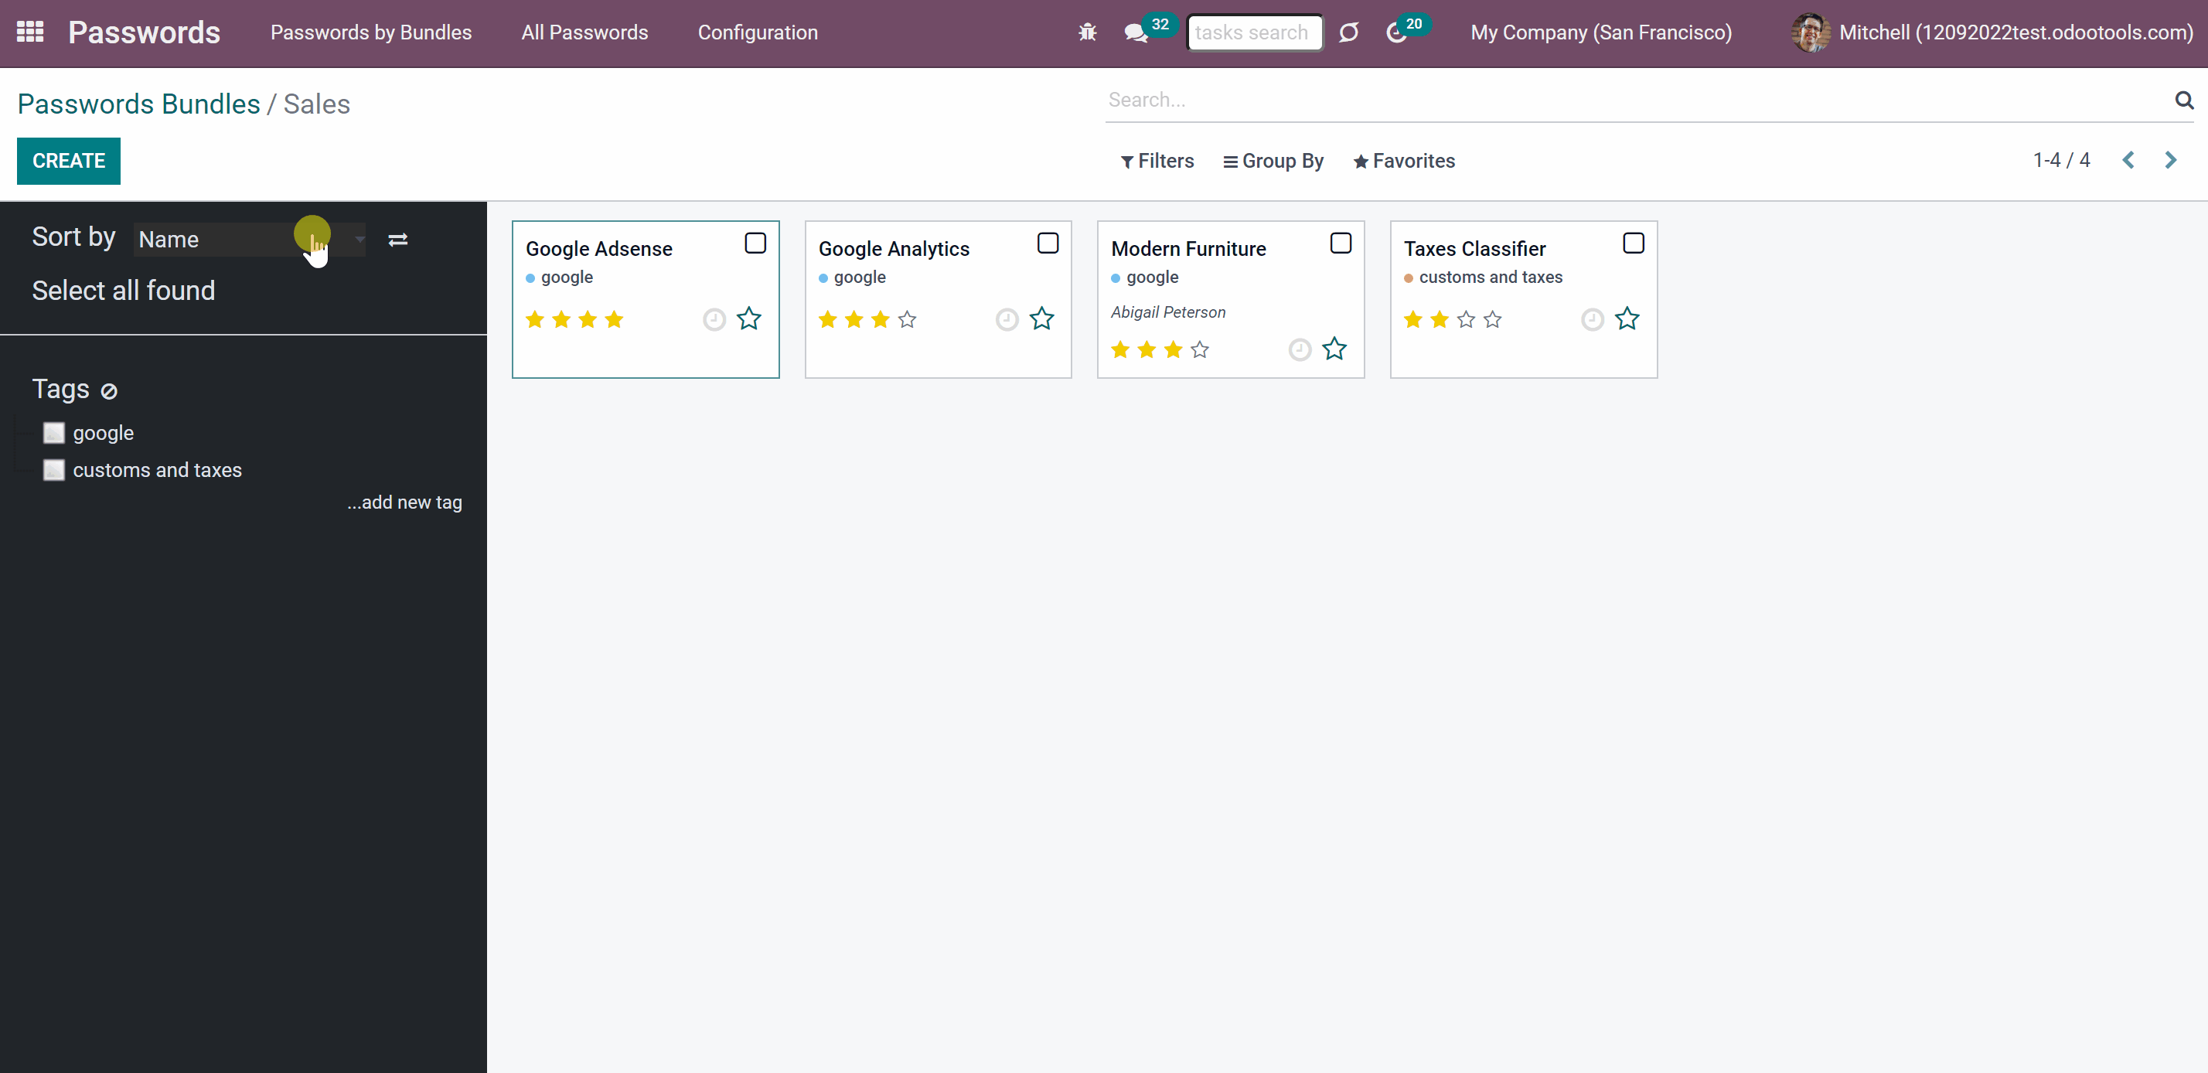Image resolution: width=2208 pixels, height=1073 pixels.
Task: Check the customs and taxes tag filter
Action: tap(54, 470)
